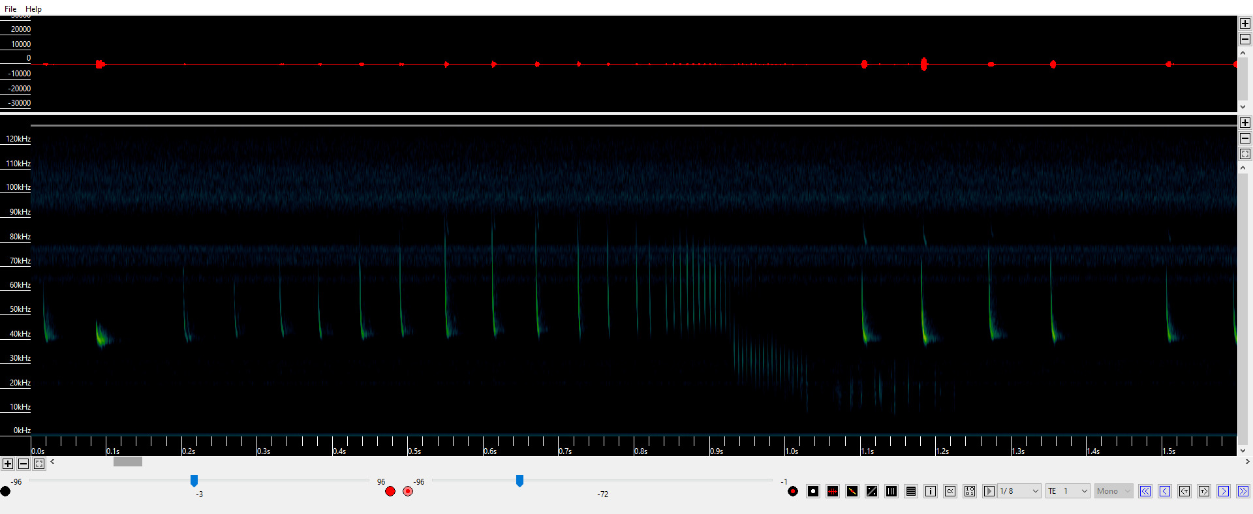Jump to the end with double-right arrows
1253x514 pixels.
point(1243,491)
